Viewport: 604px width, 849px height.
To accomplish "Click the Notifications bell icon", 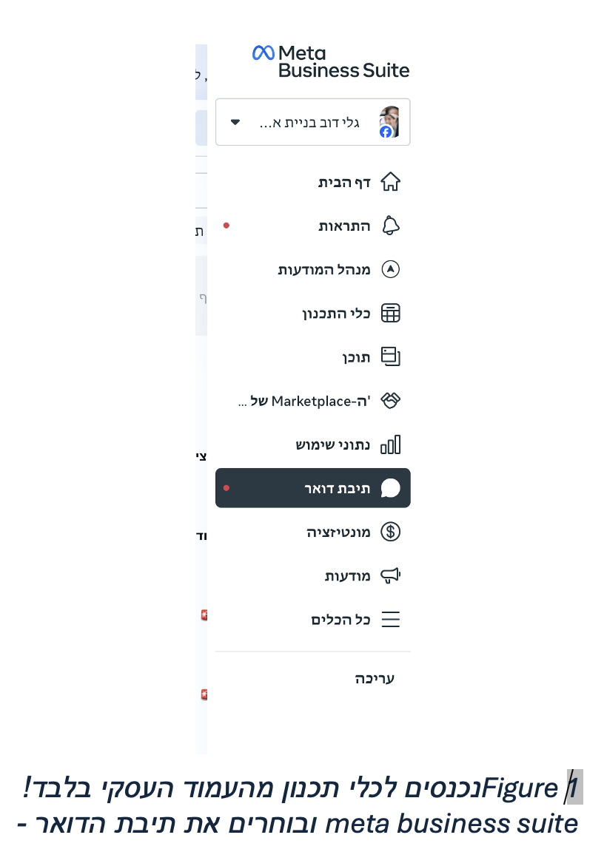I will pyautogui.click(x=390, y=226).
